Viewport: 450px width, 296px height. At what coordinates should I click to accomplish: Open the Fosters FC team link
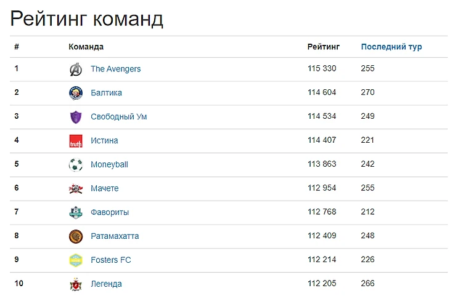111,260
